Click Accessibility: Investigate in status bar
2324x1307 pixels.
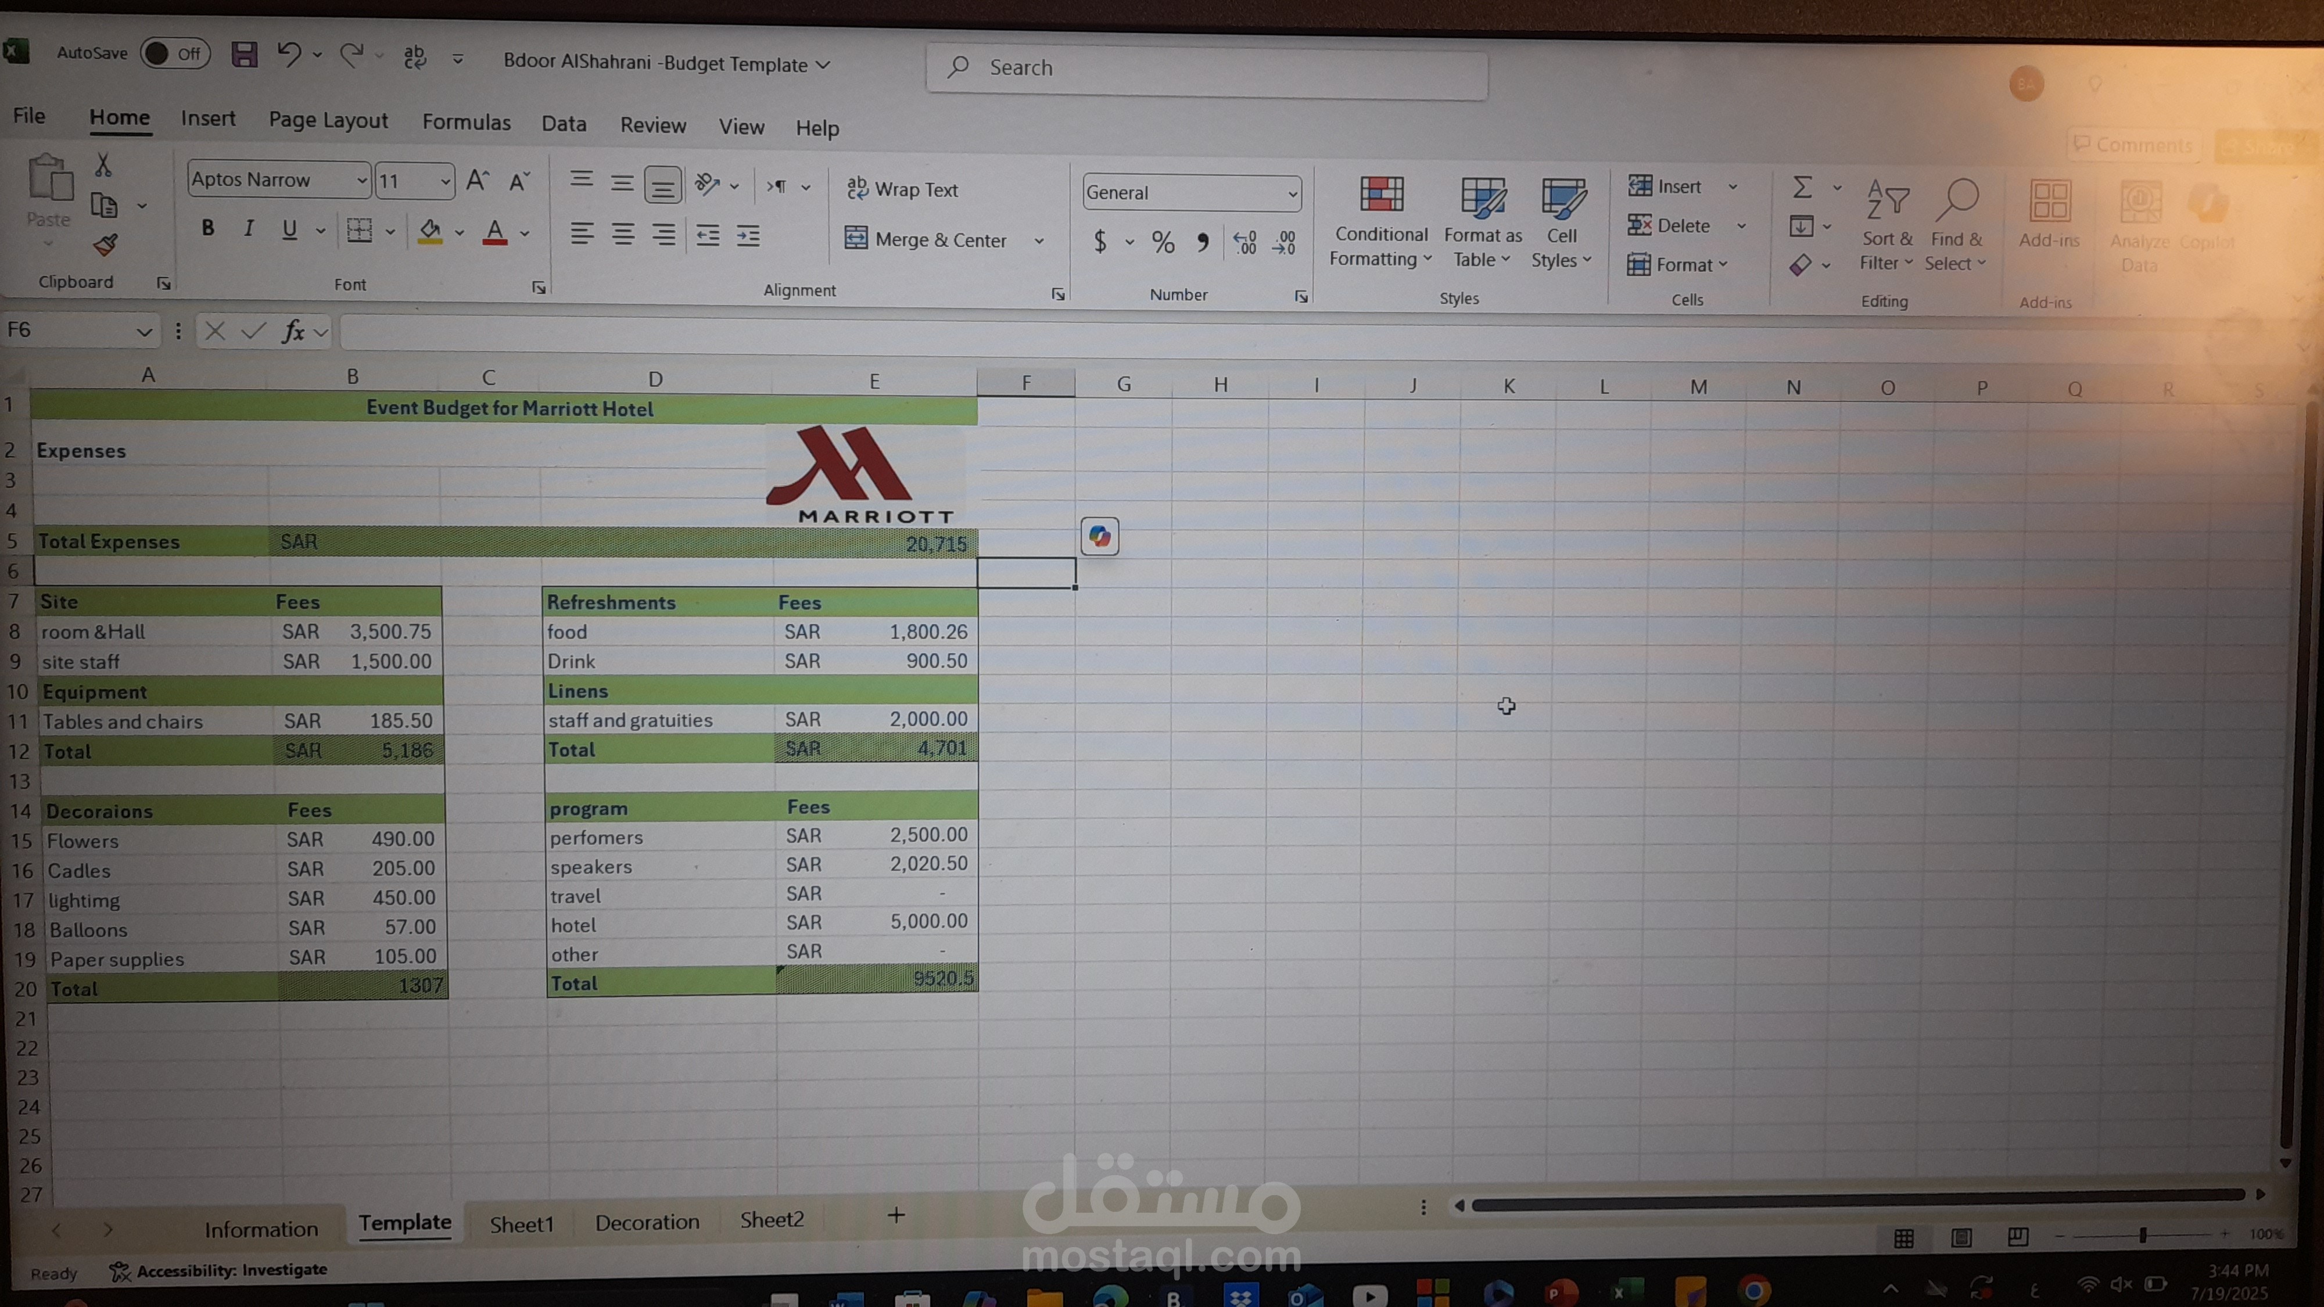[x=218, y=1270]
